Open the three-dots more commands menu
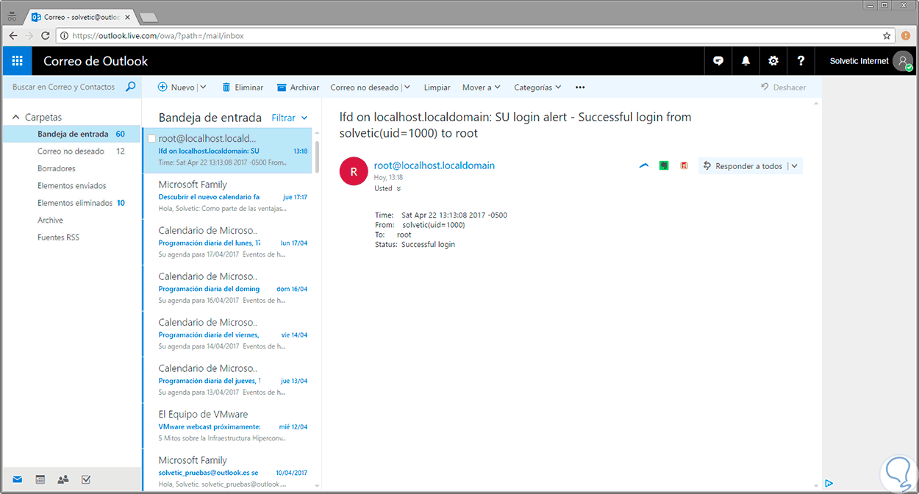 click(580, 87)
